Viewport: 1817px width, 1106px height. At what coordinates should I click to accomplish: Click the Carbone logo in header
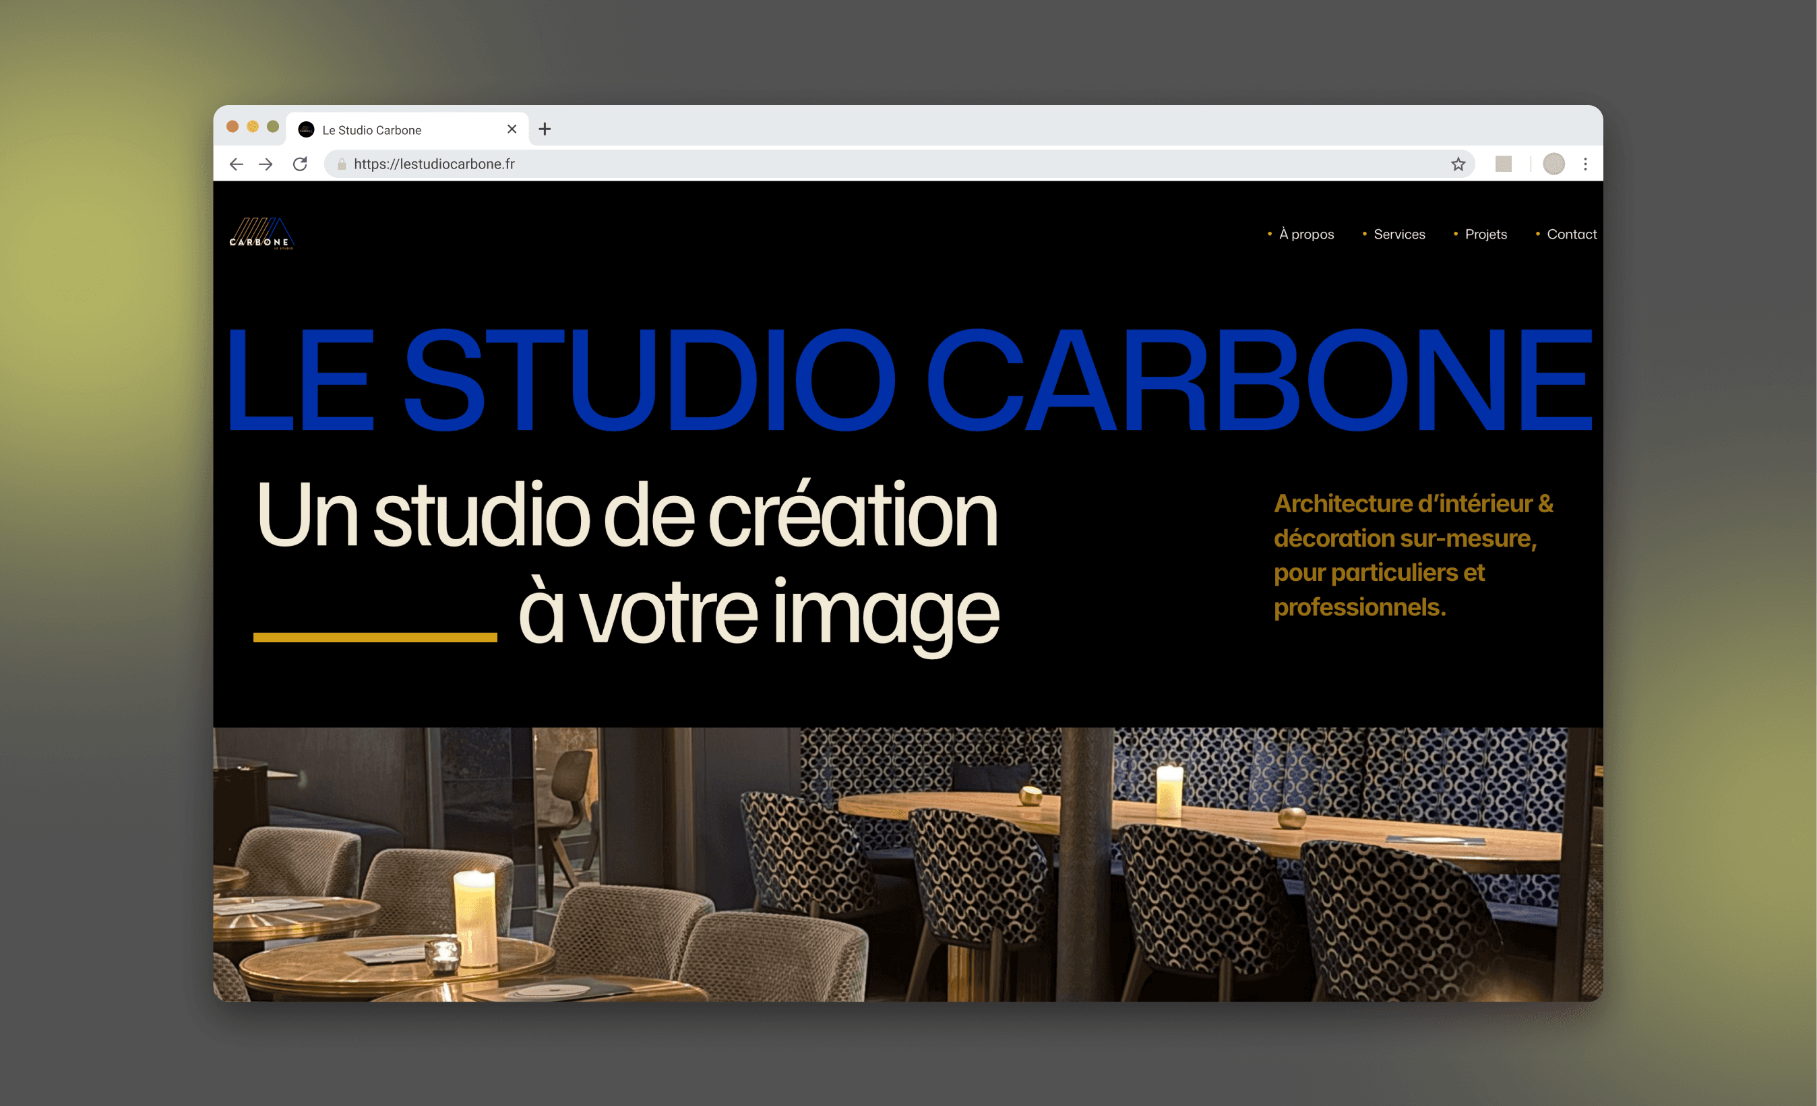(x=261, y=234)
